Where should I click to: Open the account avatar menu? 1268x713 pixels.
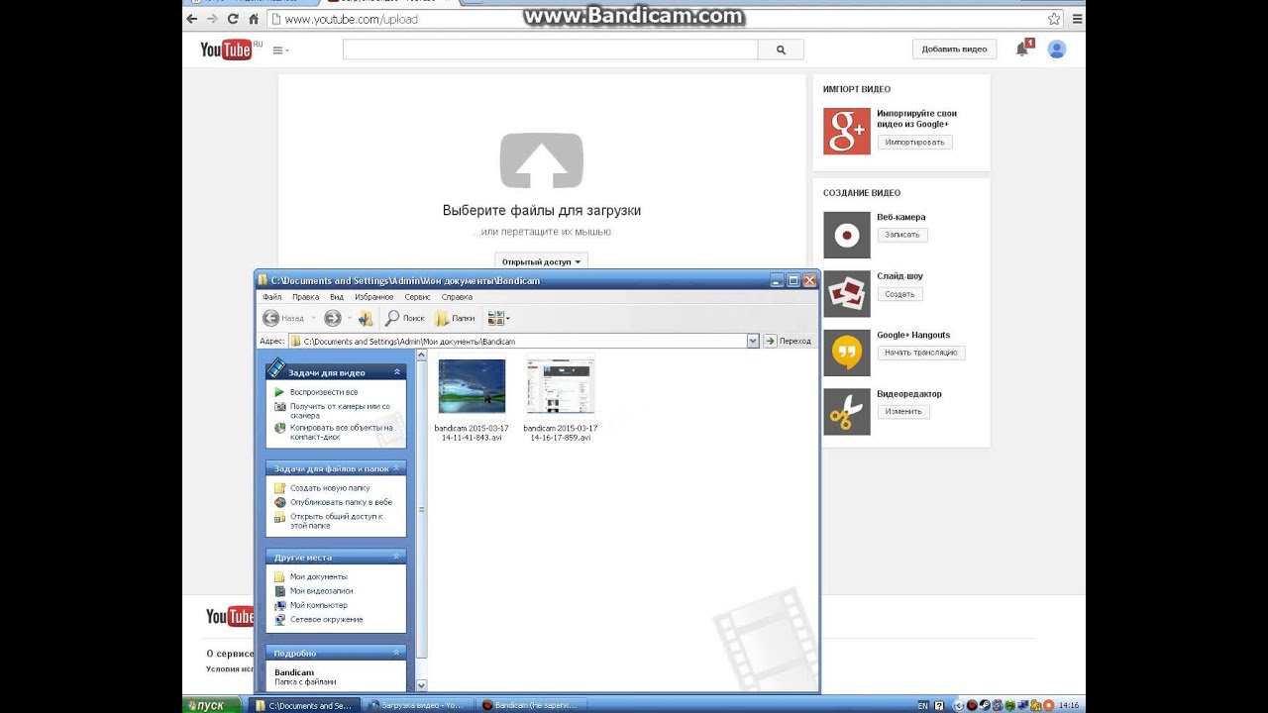1057,50
